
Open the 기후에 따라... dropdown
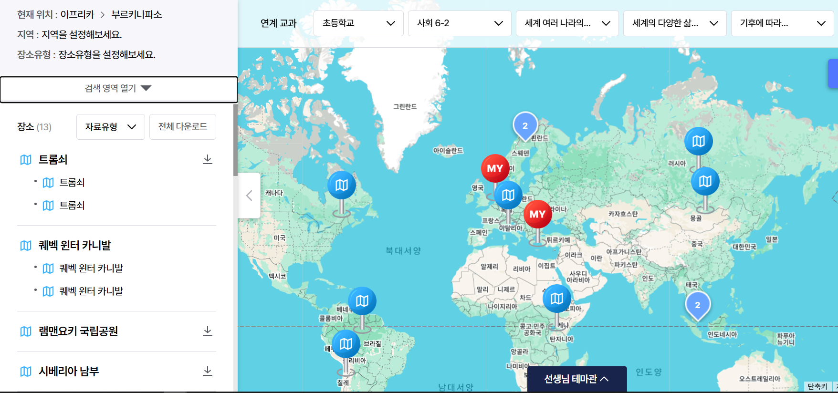point(782,23)
